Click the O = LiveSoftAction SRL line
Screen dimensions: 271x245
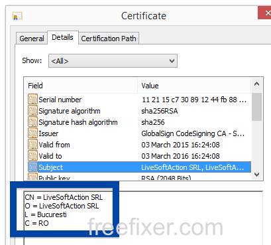[62, 206]
